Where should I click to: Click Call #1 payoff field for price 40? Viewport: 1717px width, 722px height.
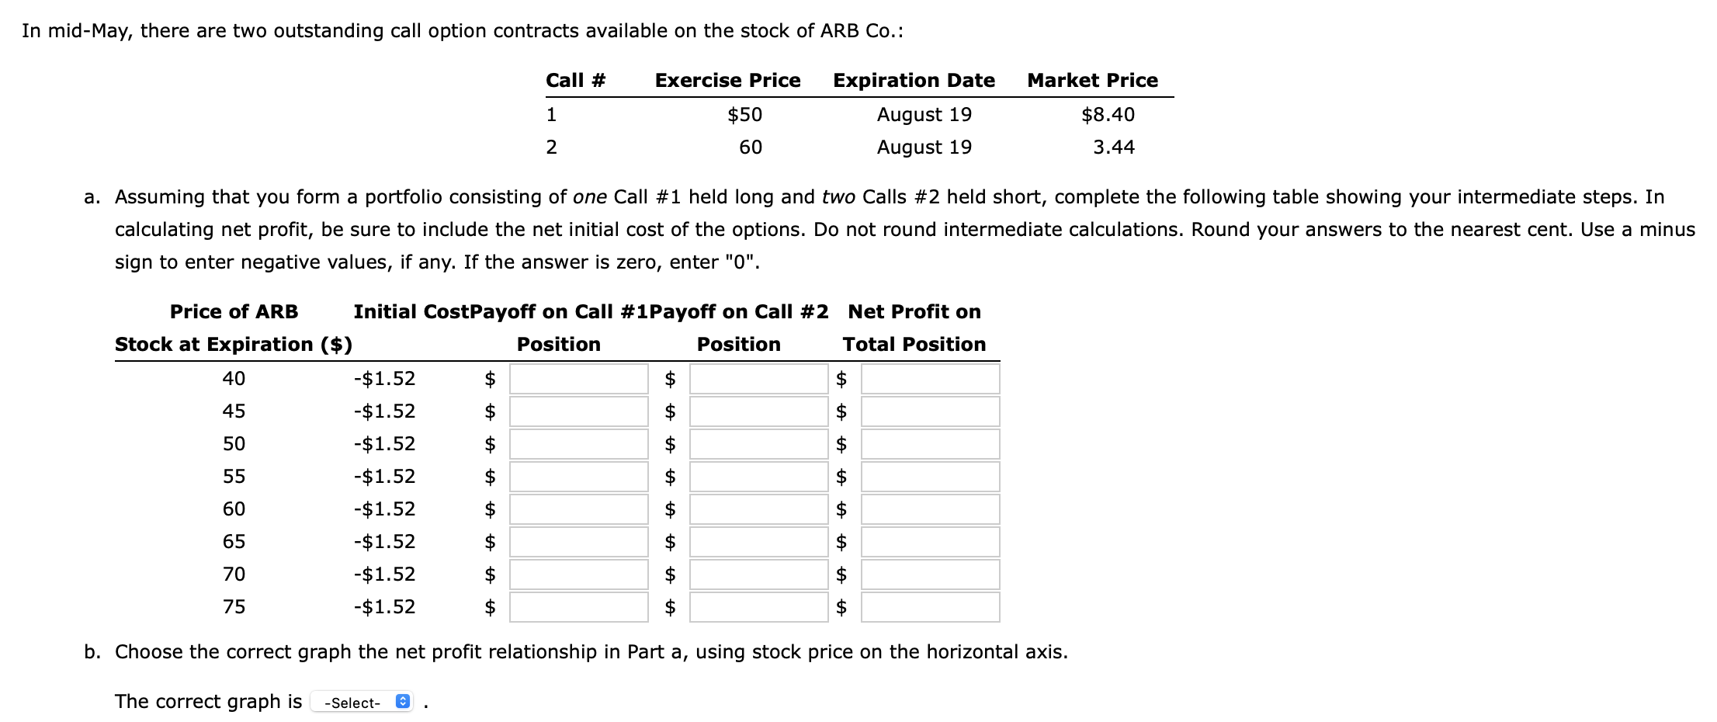click(578, 379)
